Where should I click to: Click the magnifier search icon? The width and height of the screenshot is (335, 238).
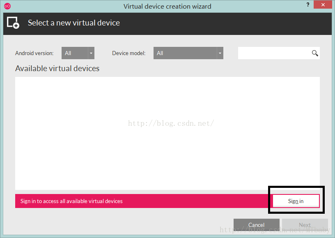point(315,53)
